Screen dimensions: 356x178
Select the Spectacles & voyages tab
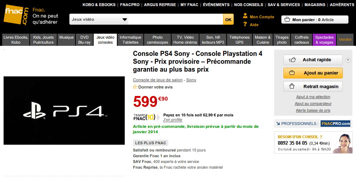324,40
